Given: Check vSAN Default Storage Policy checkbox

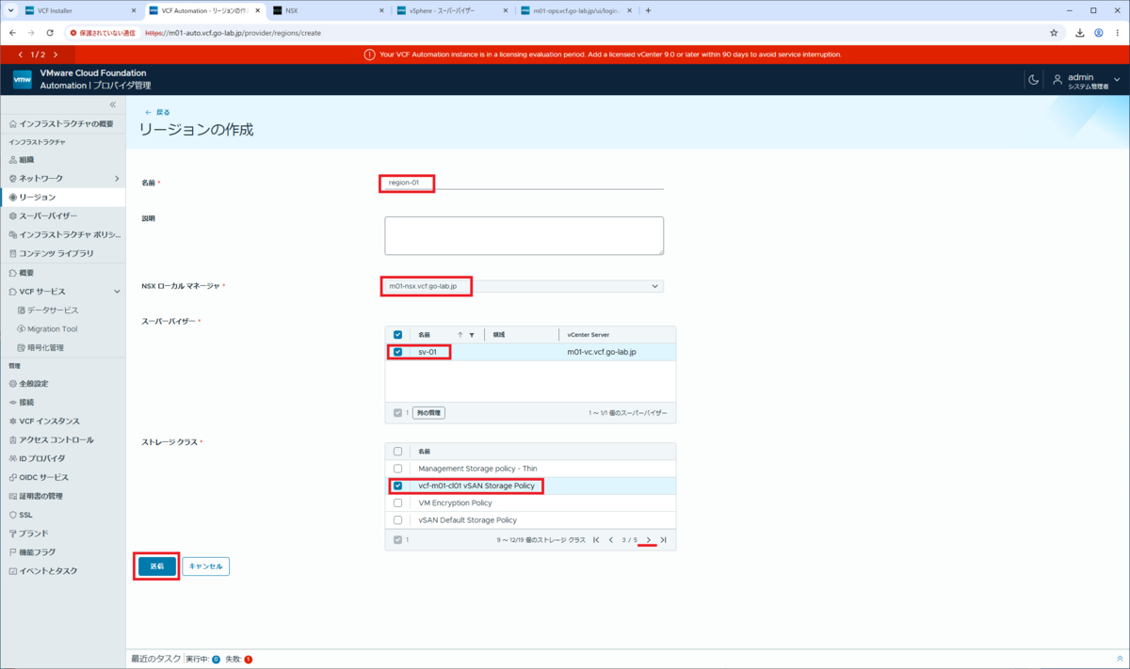Looking at the screenshot, I should click(397, 520).
